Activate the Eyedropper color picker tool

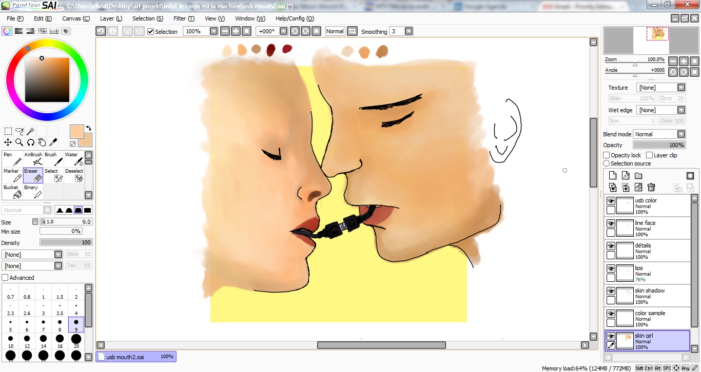point(53,142)
